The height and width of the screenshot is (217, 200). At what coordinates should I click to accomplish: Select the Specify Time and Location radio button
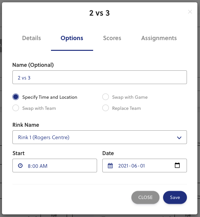point(16,97)
